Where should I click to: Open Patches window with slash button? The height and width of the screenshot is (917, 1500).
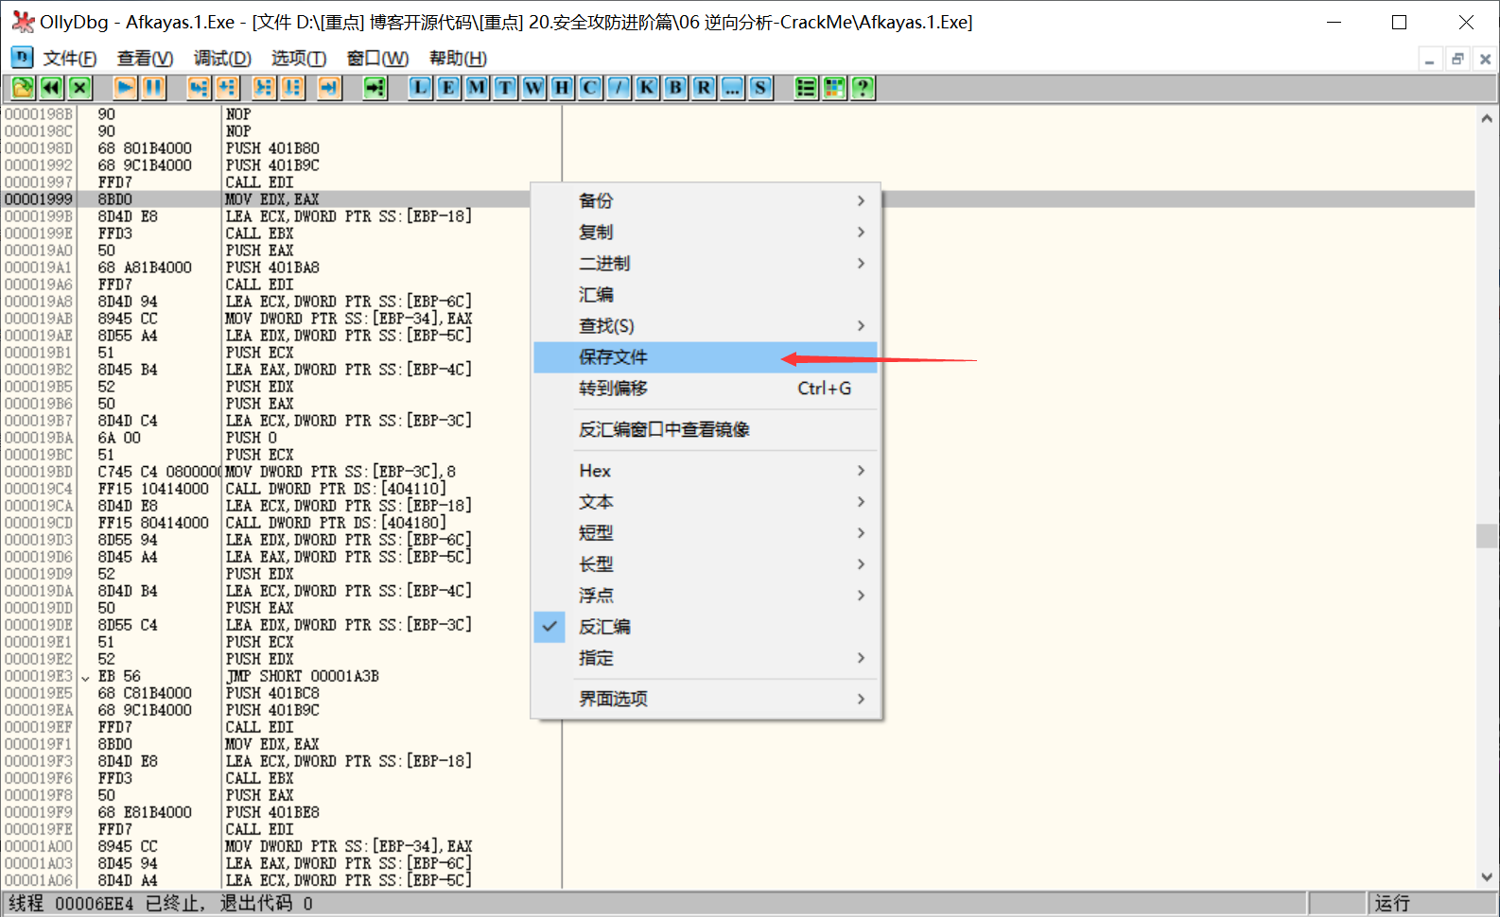pyautogui.click(x=619, y=88)
